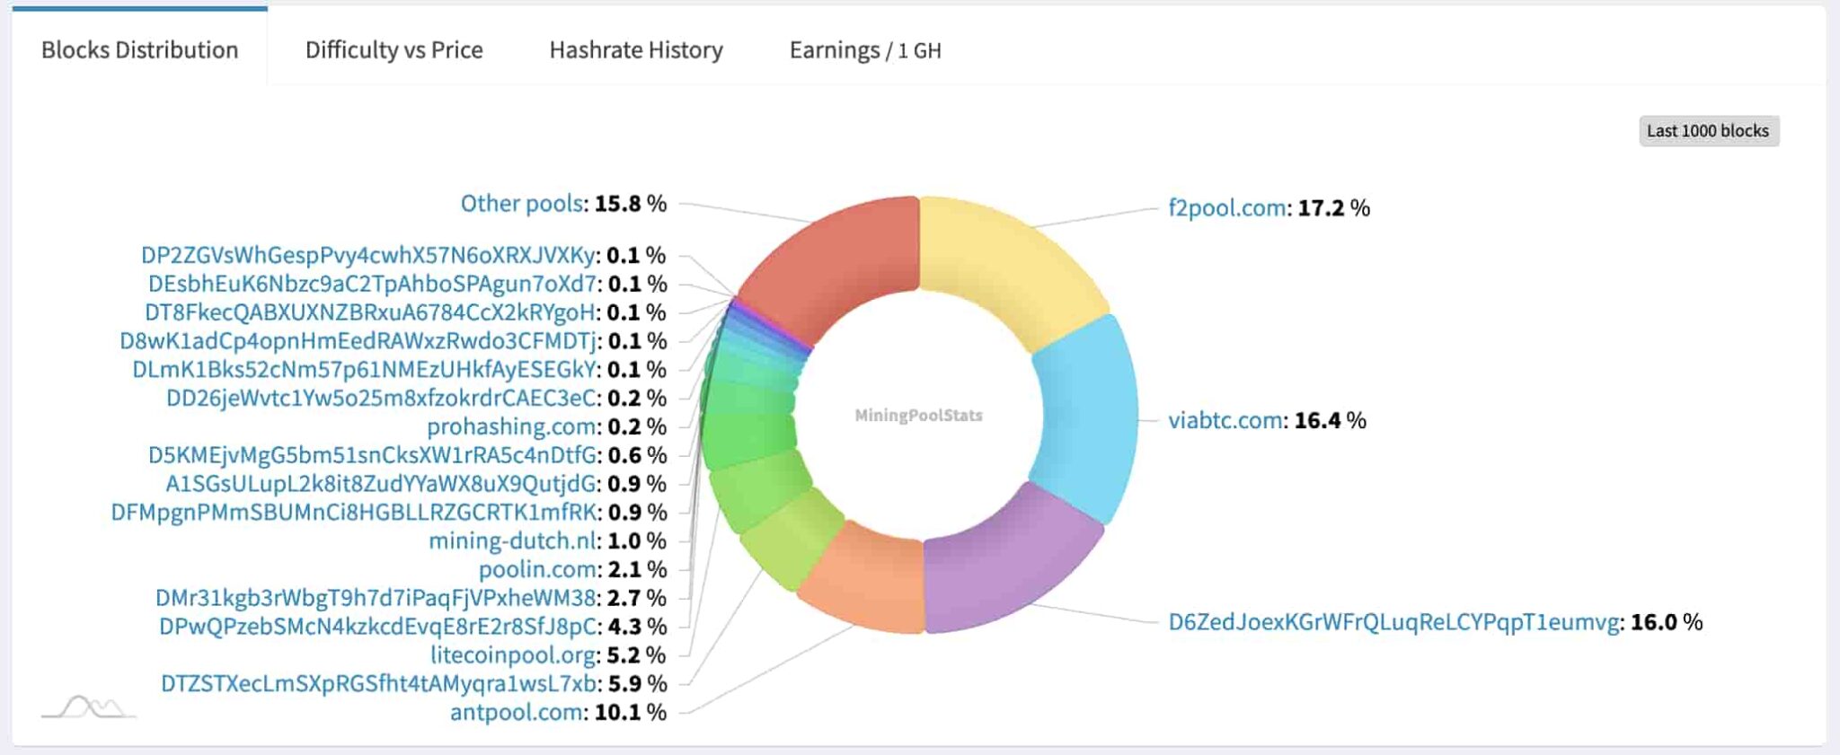Open the DFMpgnPMmSBUMnCi8HGBLLRZGCRTK1mfRK address link
Viewport: 1840px width, 755px height.
pyautogui.click(x=353, y=512)
